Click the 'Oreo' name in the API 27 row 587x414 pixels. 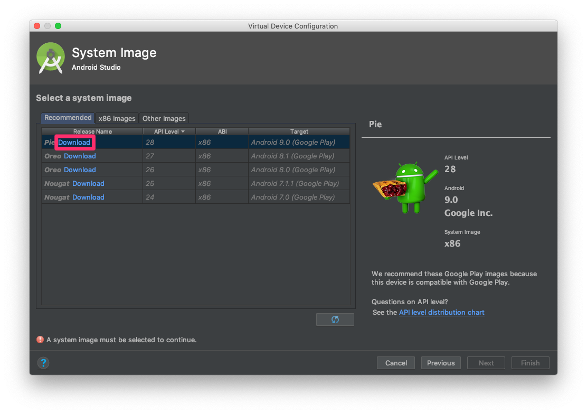[53, 156]
